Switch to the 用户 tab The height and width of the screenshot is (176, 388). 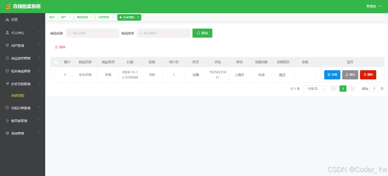coord(64,17)
